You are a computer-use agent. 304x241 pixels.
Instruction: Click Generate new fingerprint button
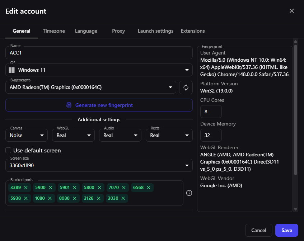coord(99,105)
